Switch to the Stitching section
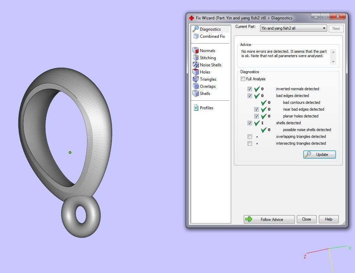Image resolution: width=355 pixels, height=273 pixels. click(208, 58)
